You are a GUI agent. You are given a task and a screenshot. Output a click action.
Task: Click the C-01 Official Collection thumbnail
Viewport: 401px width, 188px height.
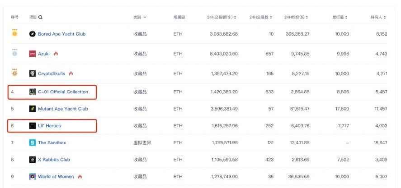(33, 92)
